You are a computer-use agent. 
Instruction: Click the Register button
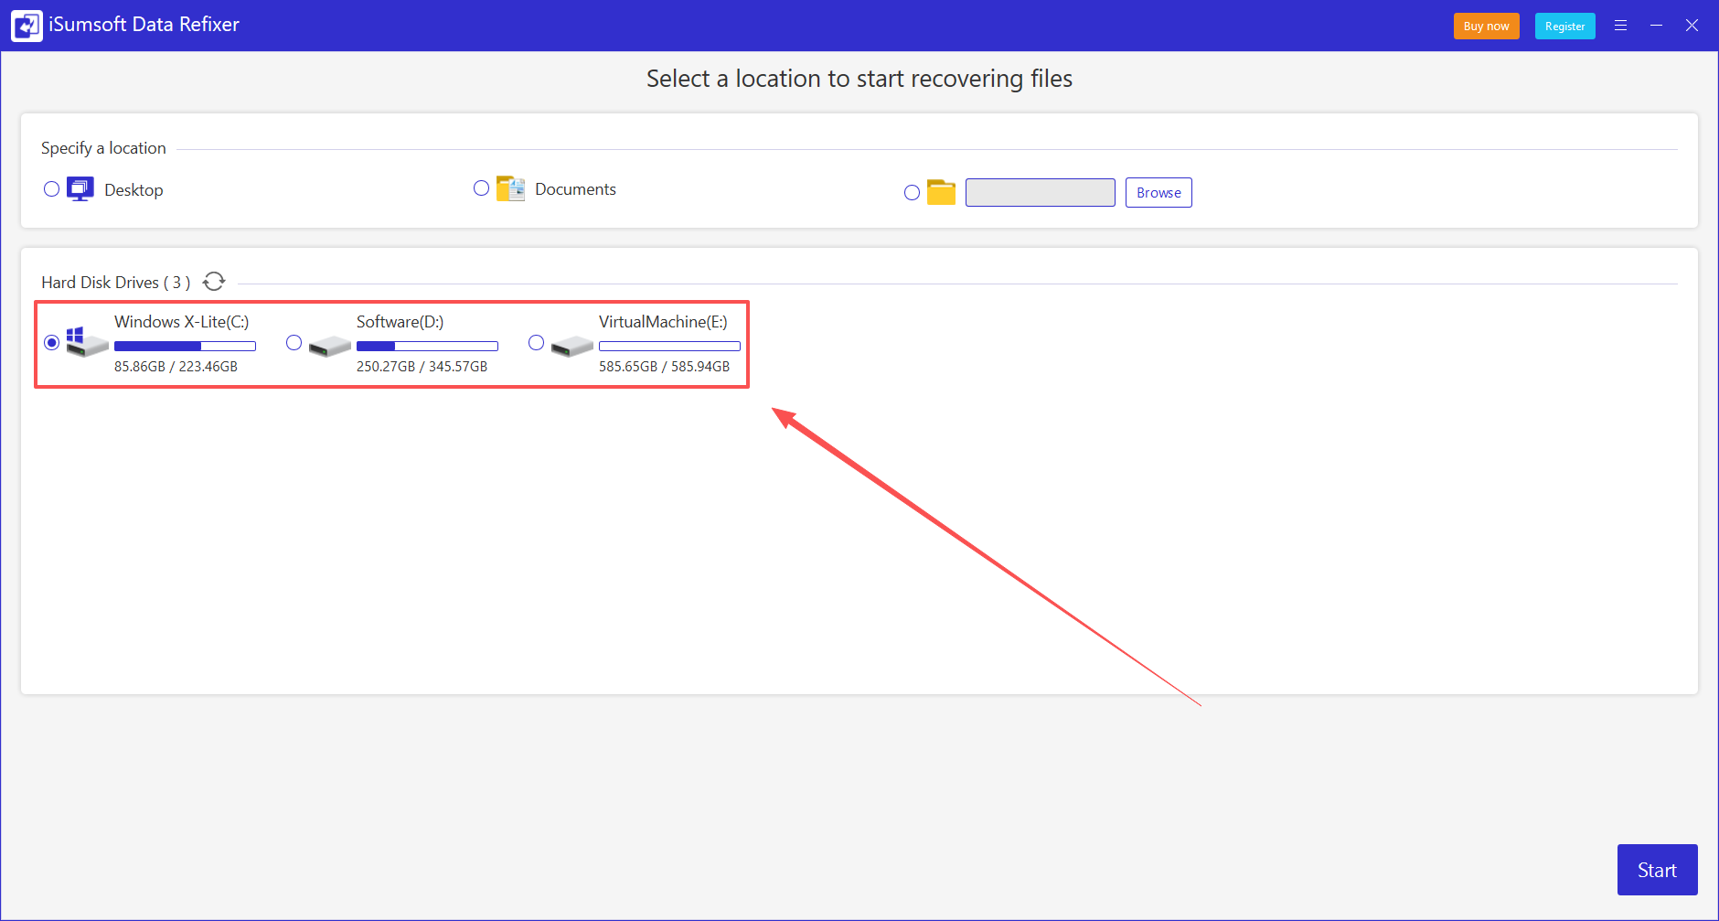pyautogui.click(x=1564, y=26)
